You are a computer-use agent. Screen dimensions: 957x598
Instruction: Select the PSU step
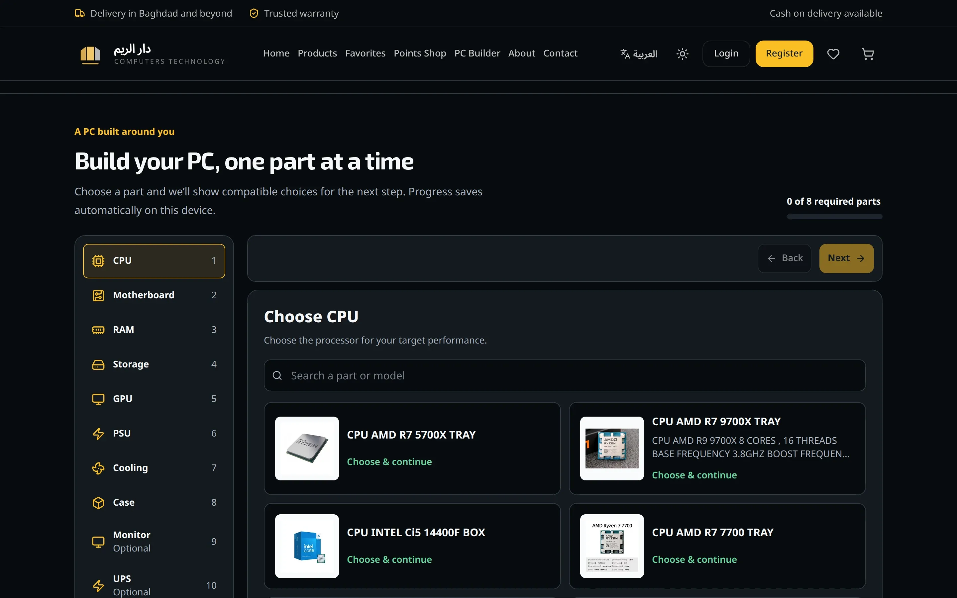pyautogui.click(x=154, y=433)
